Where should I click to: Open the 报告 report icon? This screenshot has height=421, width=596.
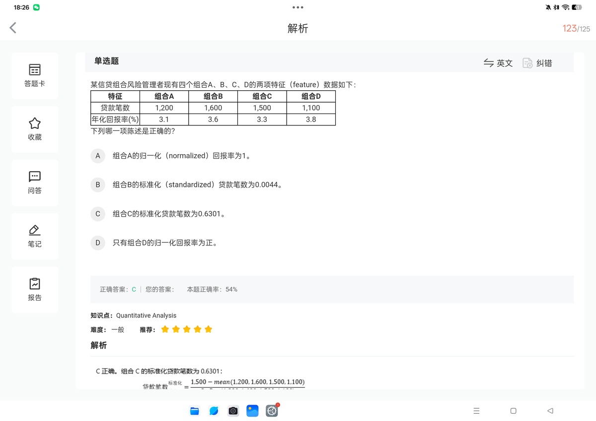pos(35,290)
